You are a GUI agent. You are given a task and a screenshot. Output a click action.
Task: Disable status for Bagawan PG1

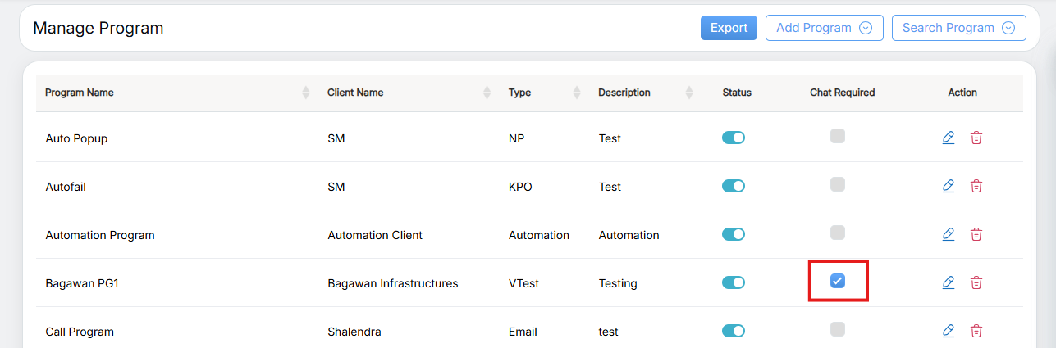(x=733, y=282)
